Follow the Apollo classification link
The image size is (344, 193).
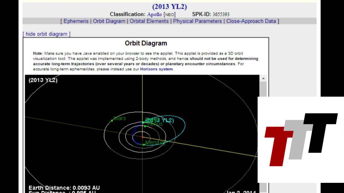coord(154,14)
